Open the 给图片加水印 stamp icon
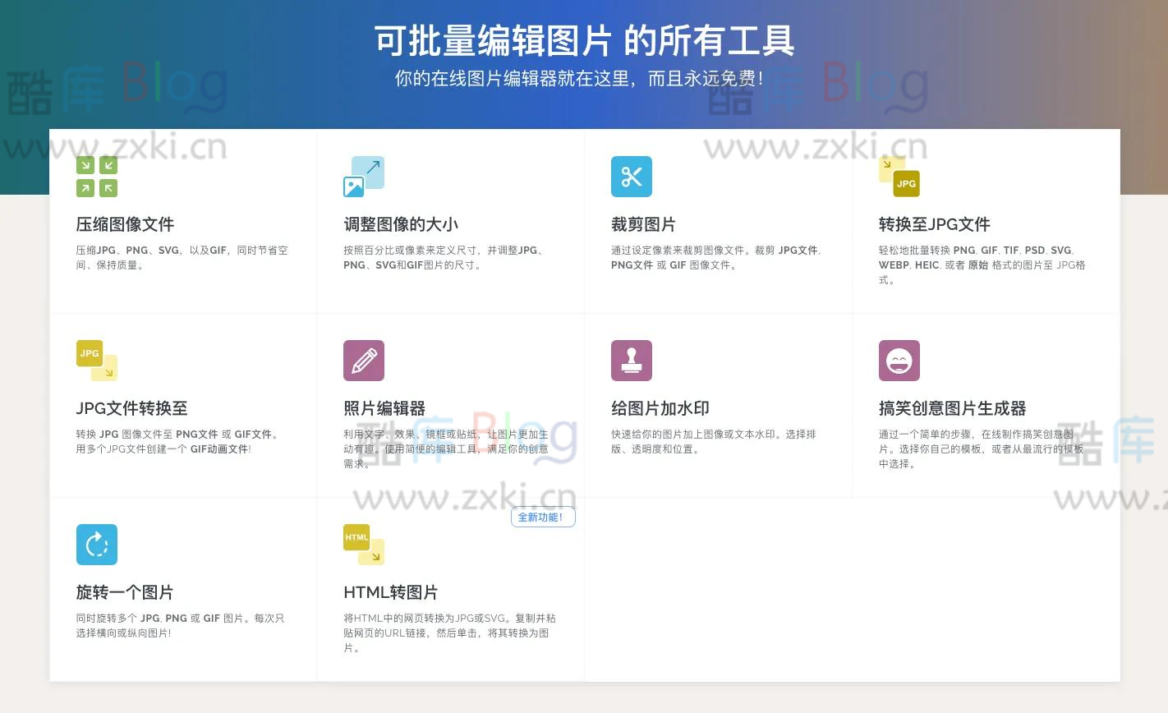Screen dimensions: 1168x713 pyautogui.click(x=632, y=360)
